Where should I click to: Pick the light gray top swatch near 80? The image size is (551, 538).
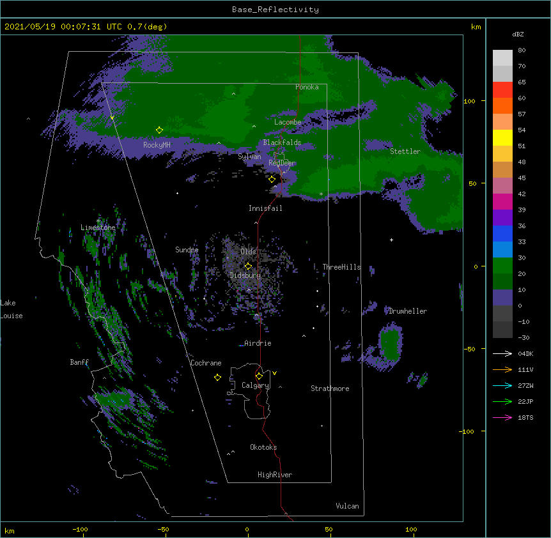(502, 58)
